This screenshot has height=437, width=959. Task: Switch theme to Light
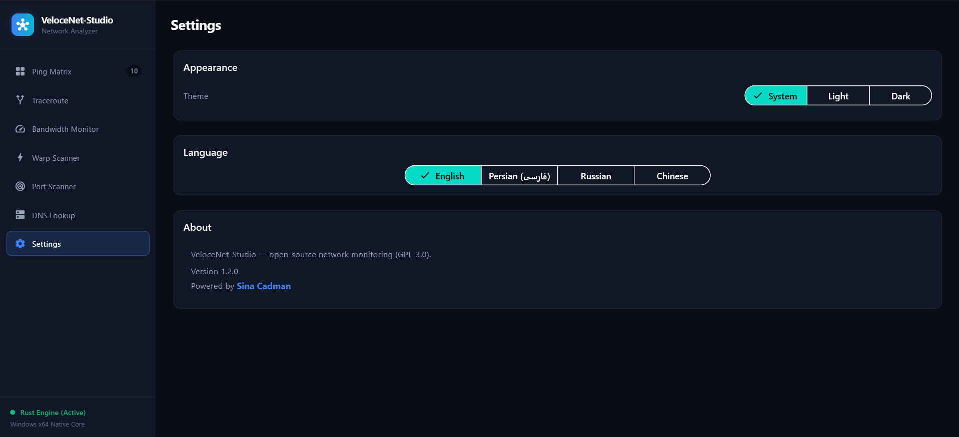(x=838, y=96)
